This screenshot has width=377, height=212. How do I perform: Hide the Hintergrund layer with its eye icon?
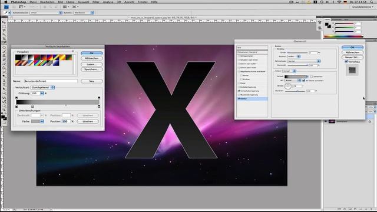[326, 122]
